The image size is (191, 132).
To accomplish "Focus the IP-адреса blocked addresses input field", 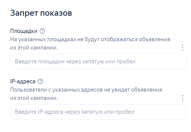I will 98,112.
